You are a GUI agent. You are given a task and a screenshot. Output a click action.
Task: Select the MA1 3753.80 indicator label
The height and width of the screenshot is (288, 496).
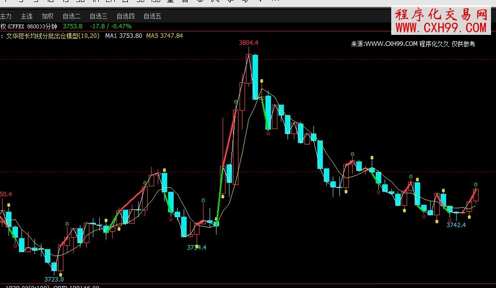[123, 36]
